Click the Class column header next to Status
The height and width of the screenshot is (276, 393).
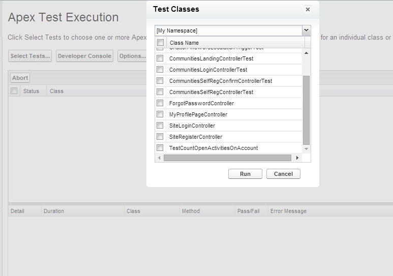[56, 91]
